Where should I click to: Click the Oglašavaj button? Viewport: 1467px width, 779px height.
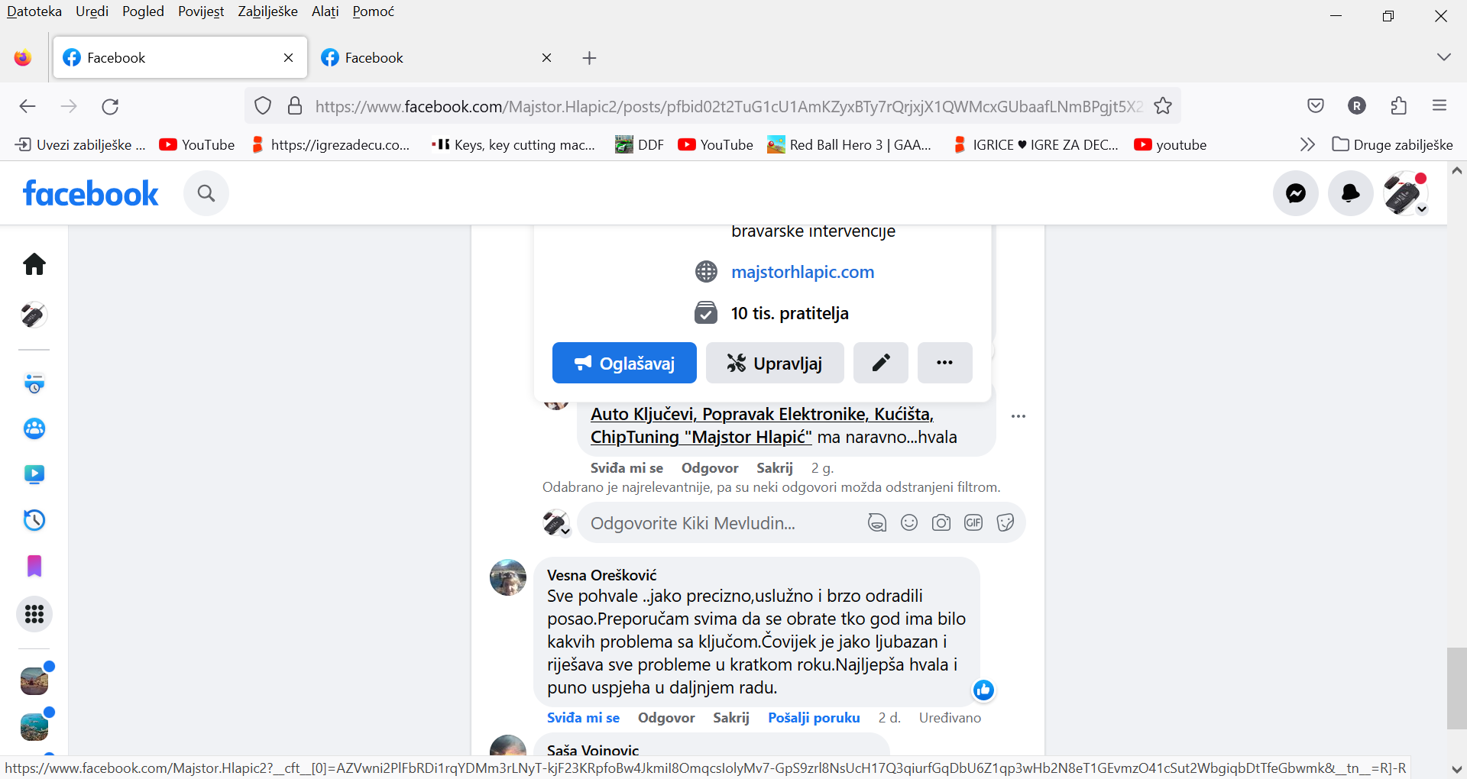pyautogui.click(x=624, y=363)
